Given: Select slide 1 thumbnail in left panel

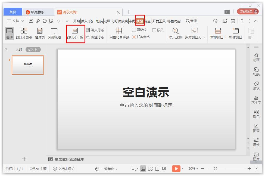Looking at the screenshot, I should [28, 65].
